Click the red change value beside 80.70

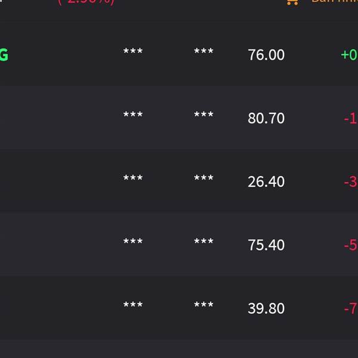tap(351, 118)
